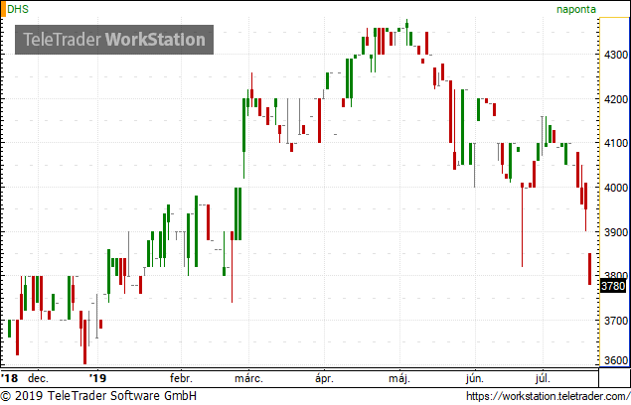Click the 3700 price axis label
This screenshot has width=631, height=405.
tap(616, 321)
